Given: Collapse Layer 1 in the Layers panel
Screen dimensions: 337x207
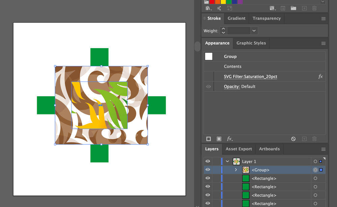Looking at the screenshot, I should point(228,162).
